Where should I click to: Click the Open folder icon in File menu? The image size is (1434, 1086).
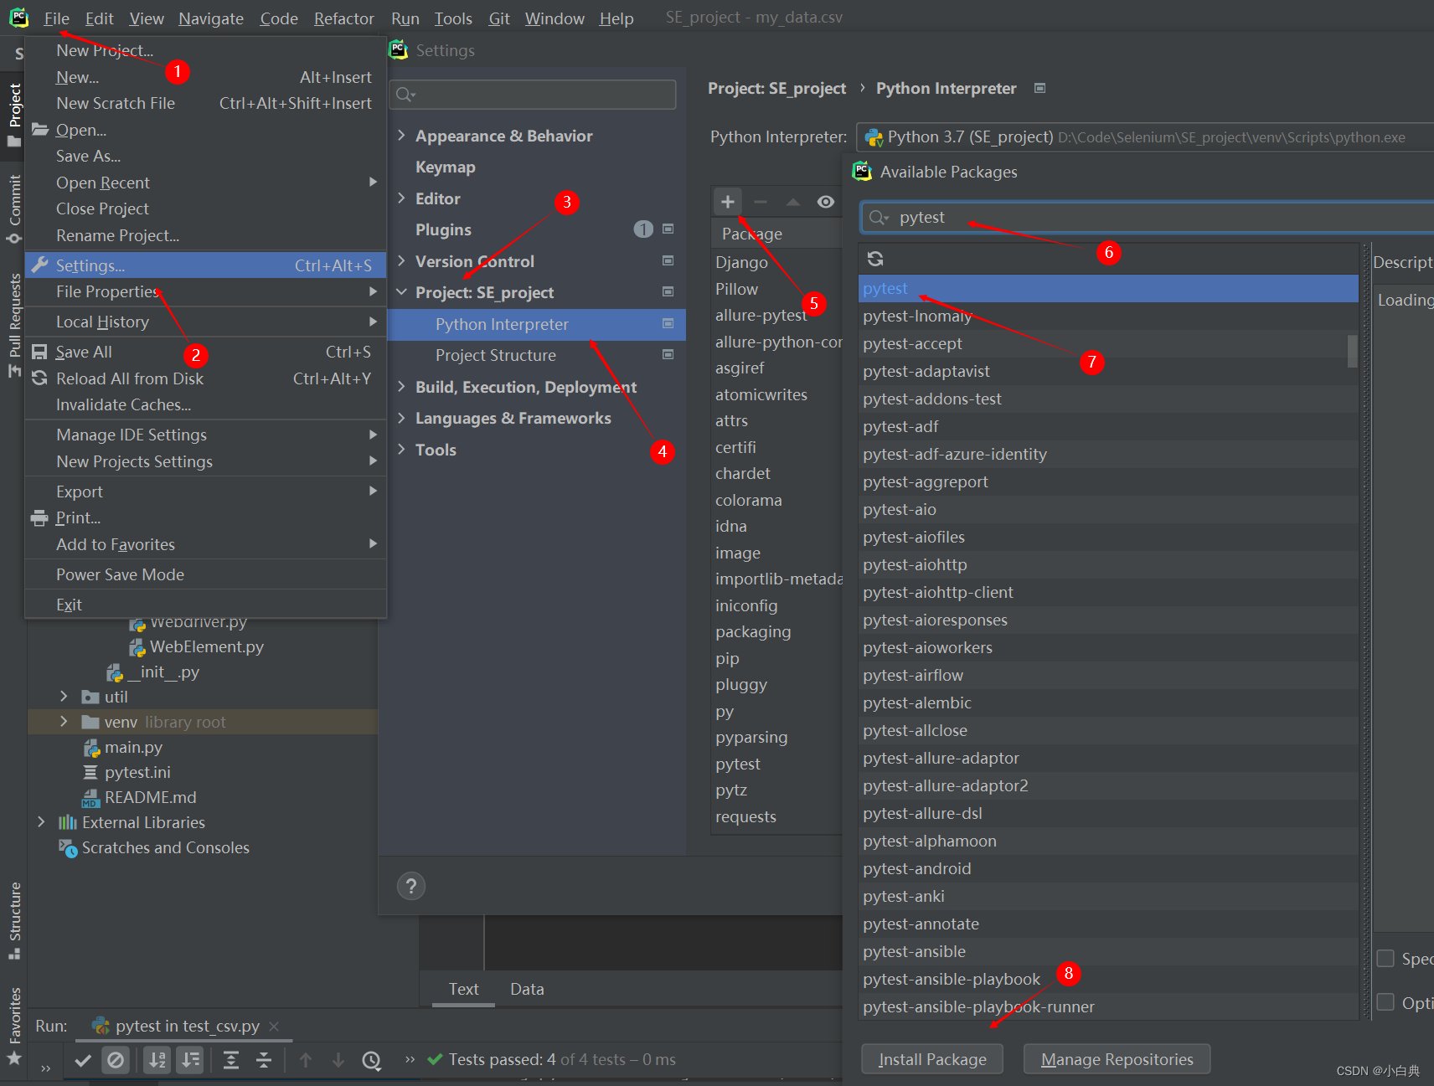click(x=39, y=129)
